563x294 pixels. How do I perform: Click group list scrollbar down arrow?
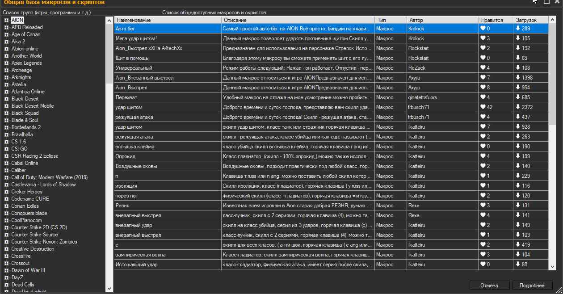click(x=109, y=289)
